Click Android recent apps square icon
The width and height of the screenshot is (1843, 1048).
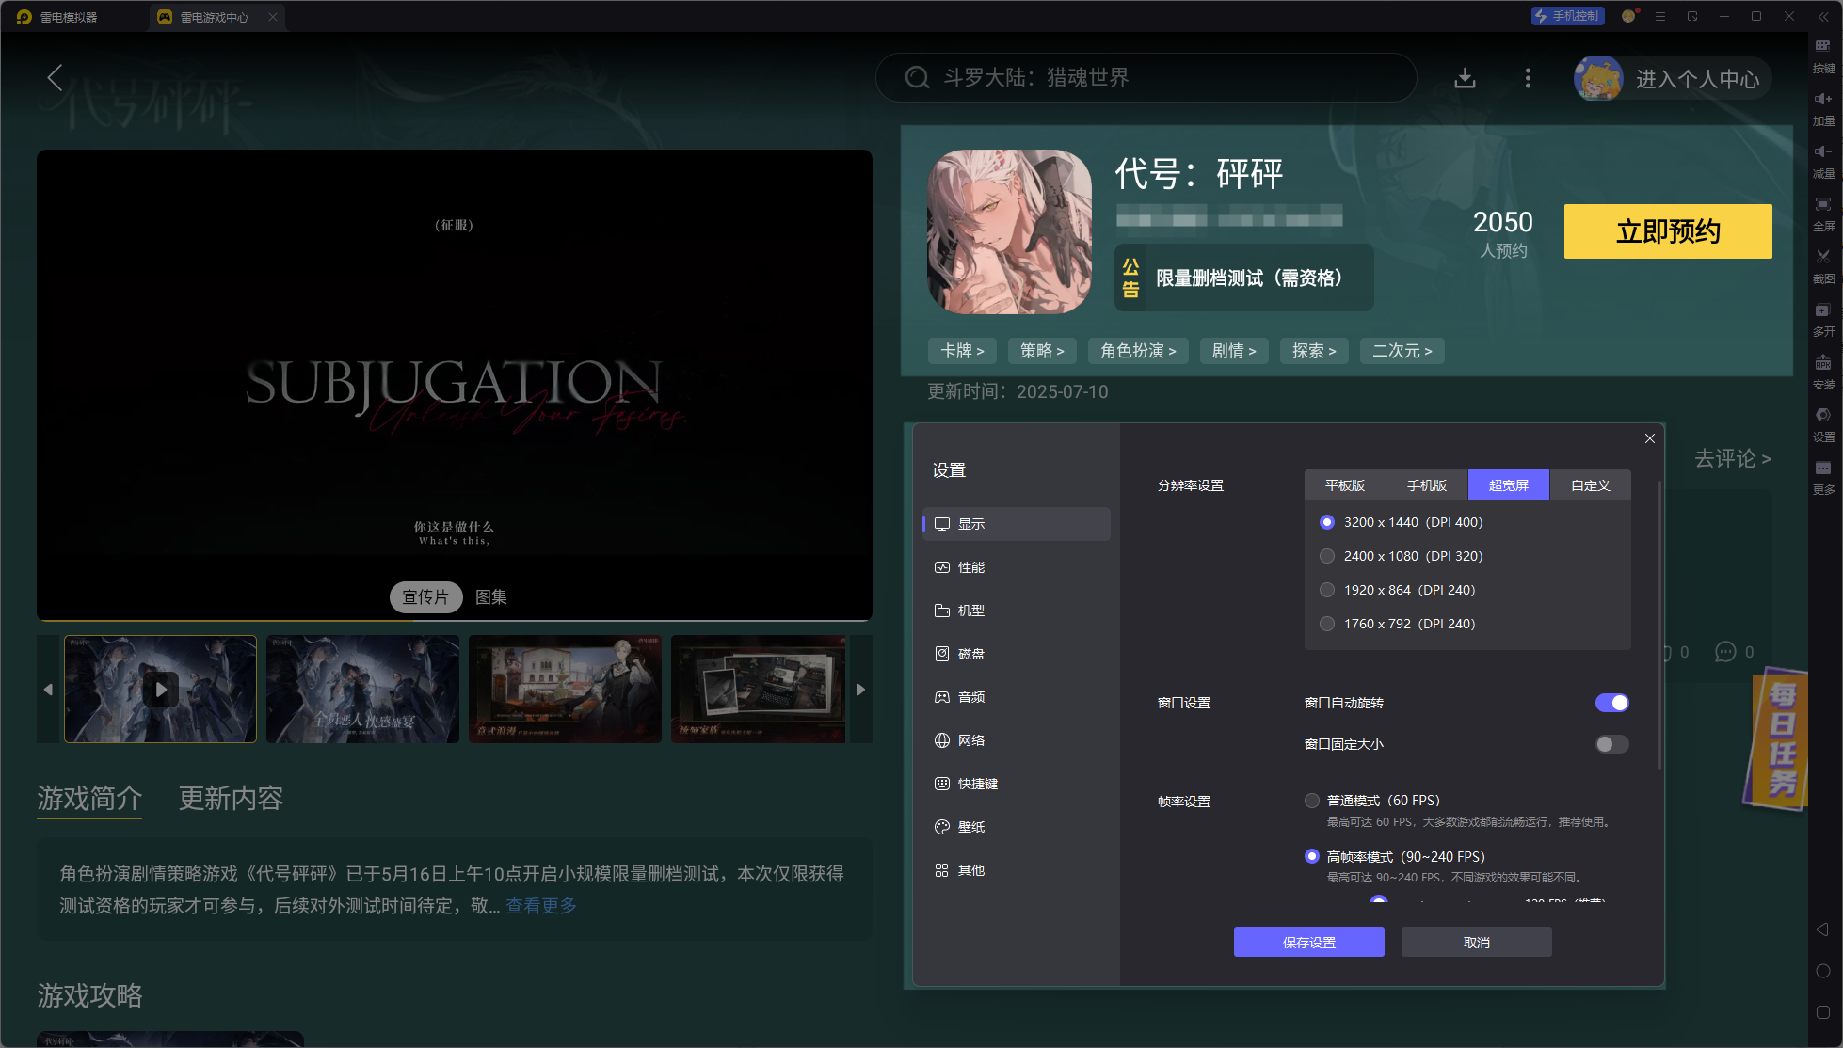click(x=1822, y=1012)
